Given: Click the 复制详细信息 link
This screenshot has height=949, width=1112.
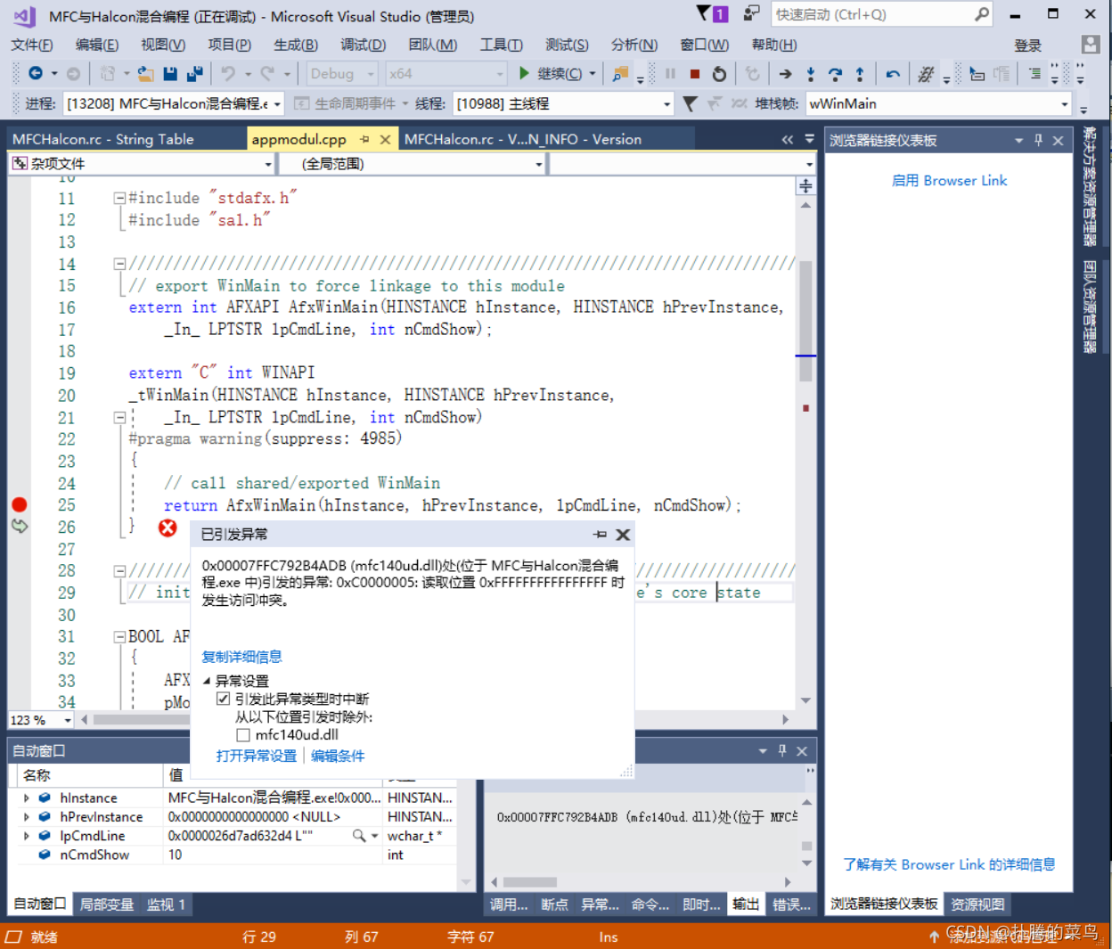Looking at the screenshot, I should coord(241,657).
